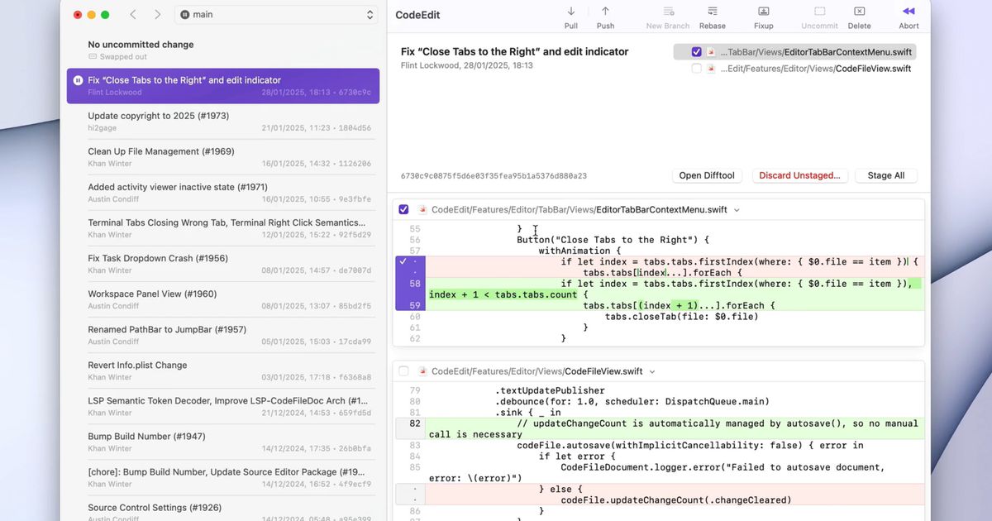Uncheck EditorTabBarContextMenu.swift in the file list

[697, 52]
